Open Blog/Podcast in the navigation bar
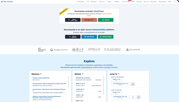The height and width of the screenshot is (102, 179). pyautogui.click(x=162, y=2)
